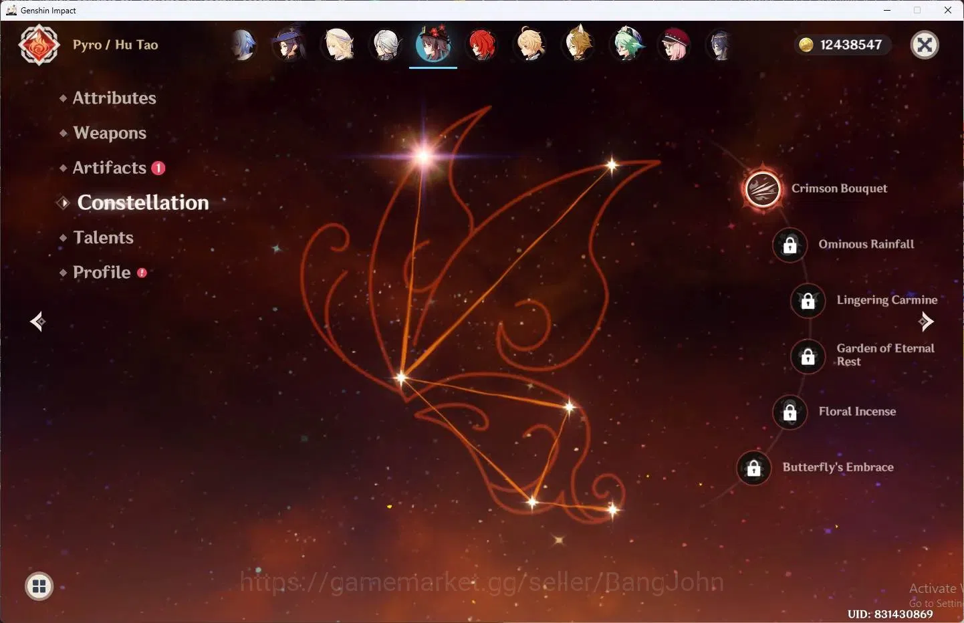964x623 pixels.
Task: Select the blonde male character portrait
Action: pyautogui.click(x=530, y=45)
